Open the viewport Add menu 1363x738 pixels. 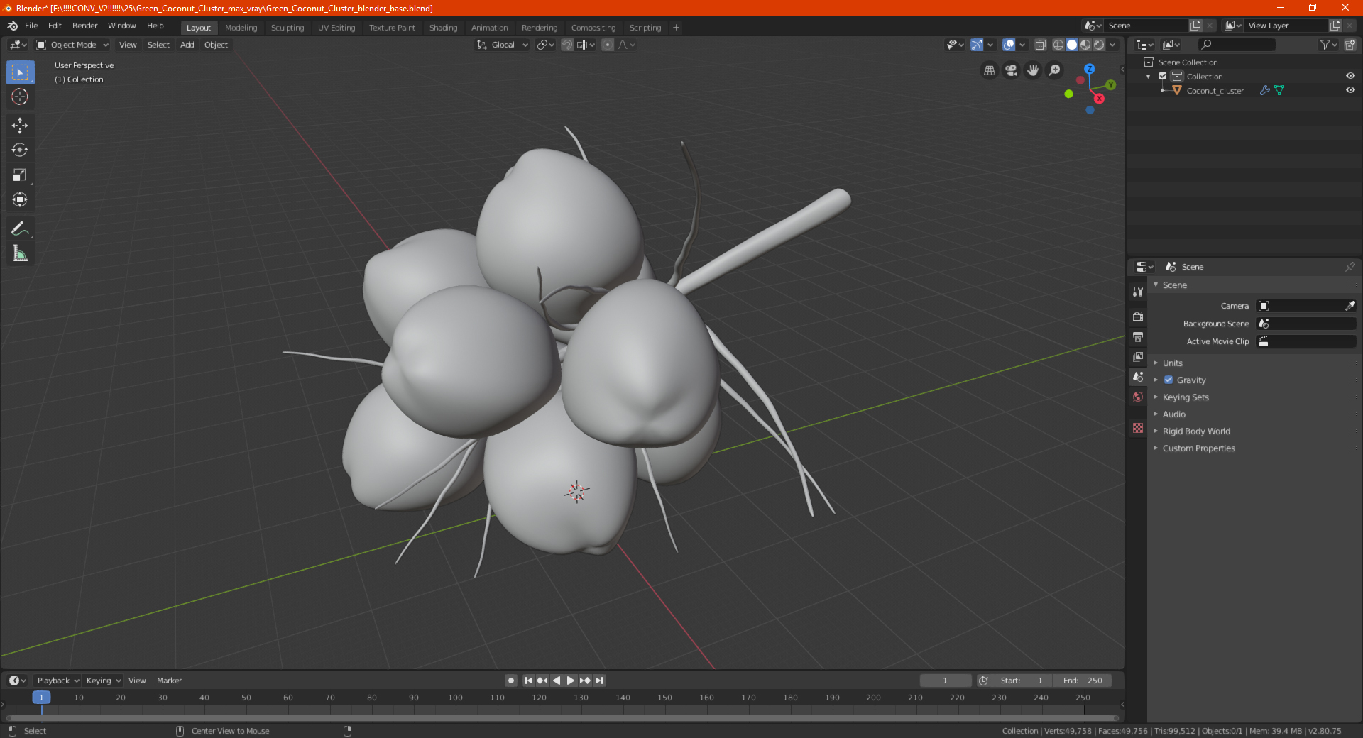[x=187, y=45]
